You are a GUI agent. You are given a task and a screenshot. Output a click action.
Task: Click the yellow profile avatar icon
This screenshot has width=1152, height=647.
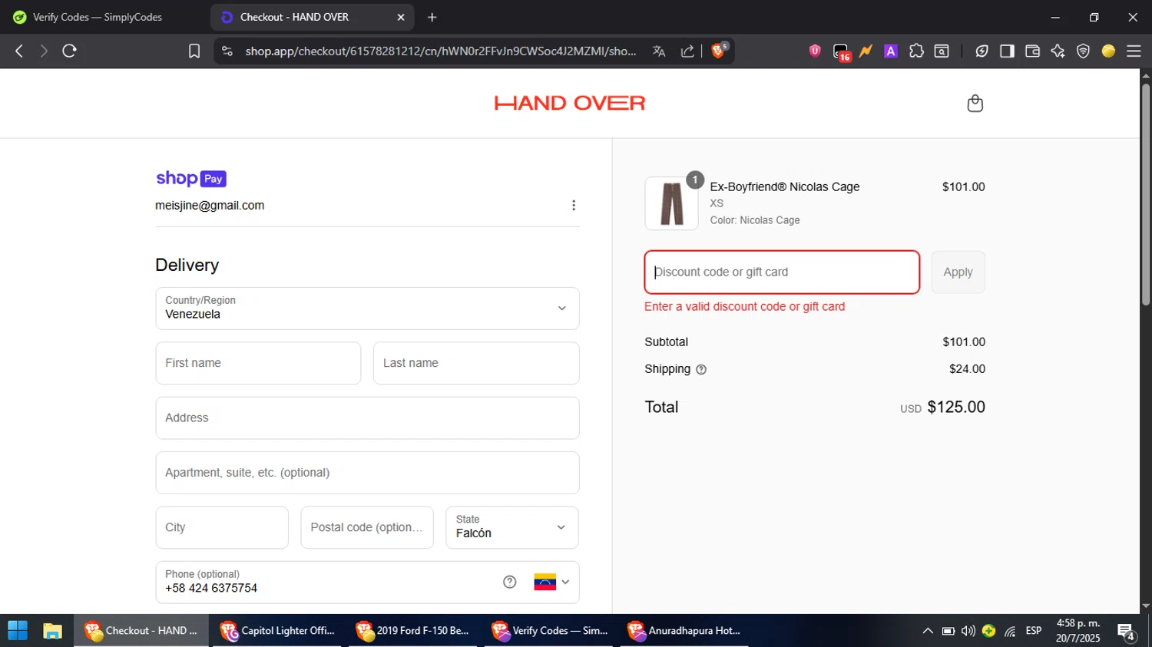1108,51
